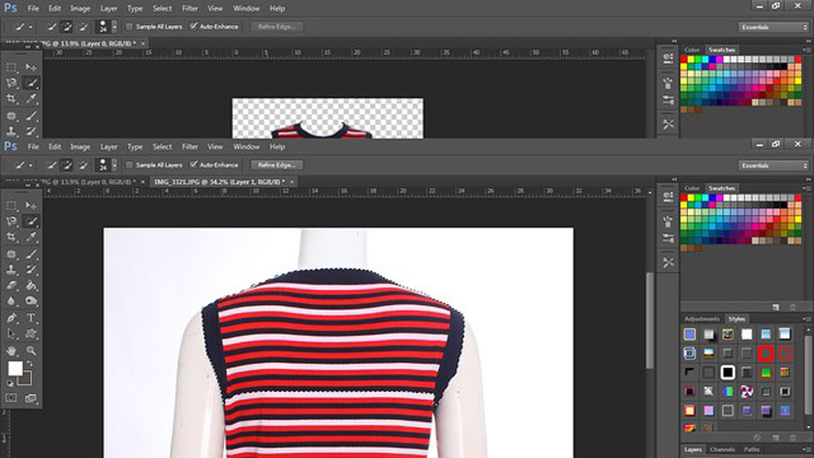Select Clone Stamp tool in front window

click(12, 270)
